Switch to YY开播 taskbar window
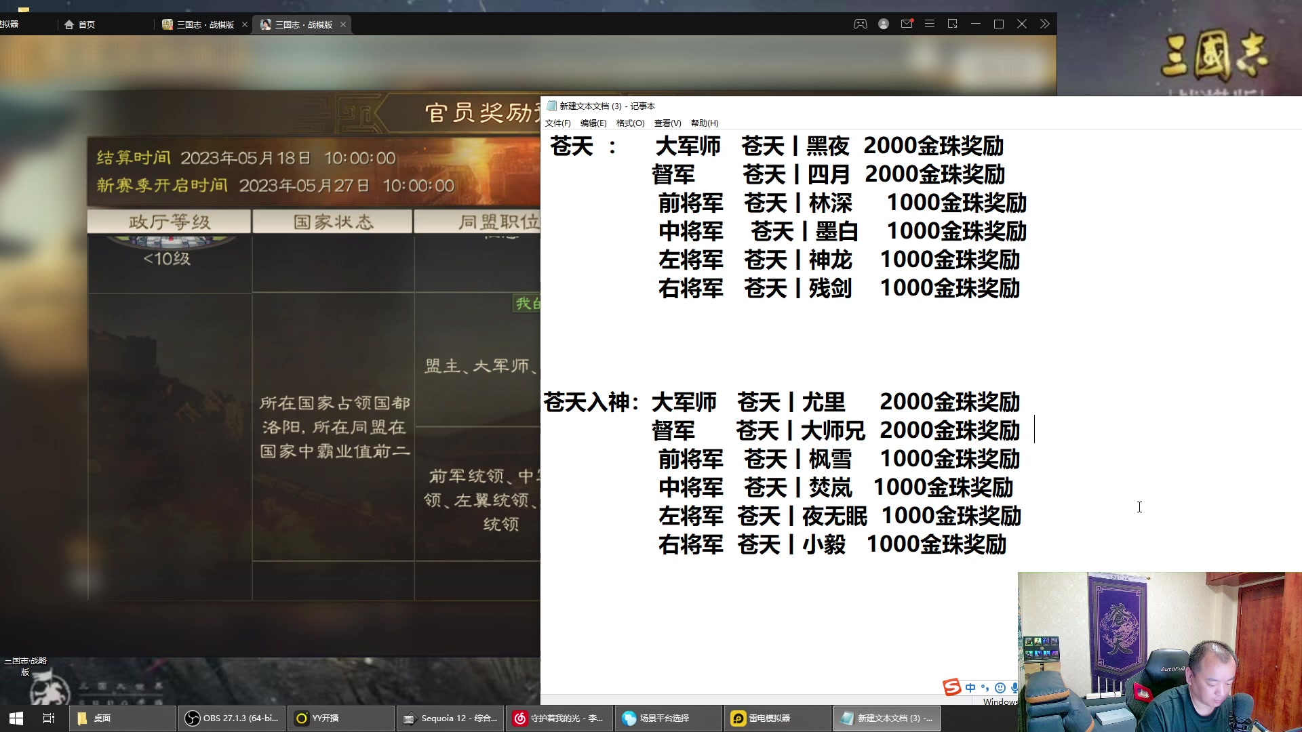Viewport: 1302px width, 732px height. point(340,718)
